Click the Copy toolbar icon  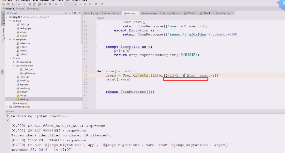coord(35,4)
